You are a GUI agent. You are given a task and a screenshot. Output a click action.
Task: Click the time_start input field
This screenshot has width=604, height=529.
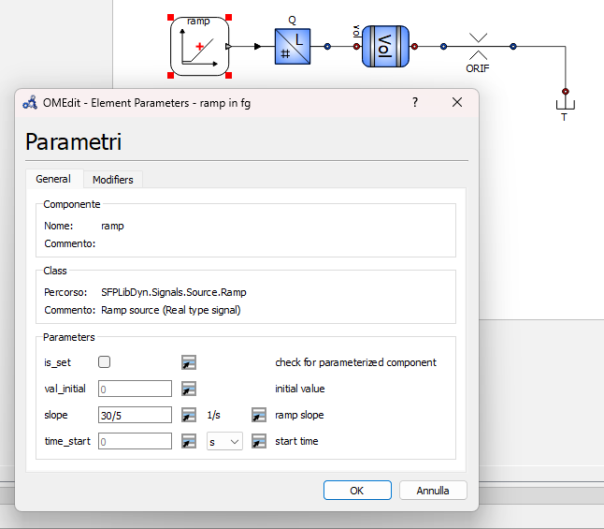pyautogui.click(x=135, y=441)
